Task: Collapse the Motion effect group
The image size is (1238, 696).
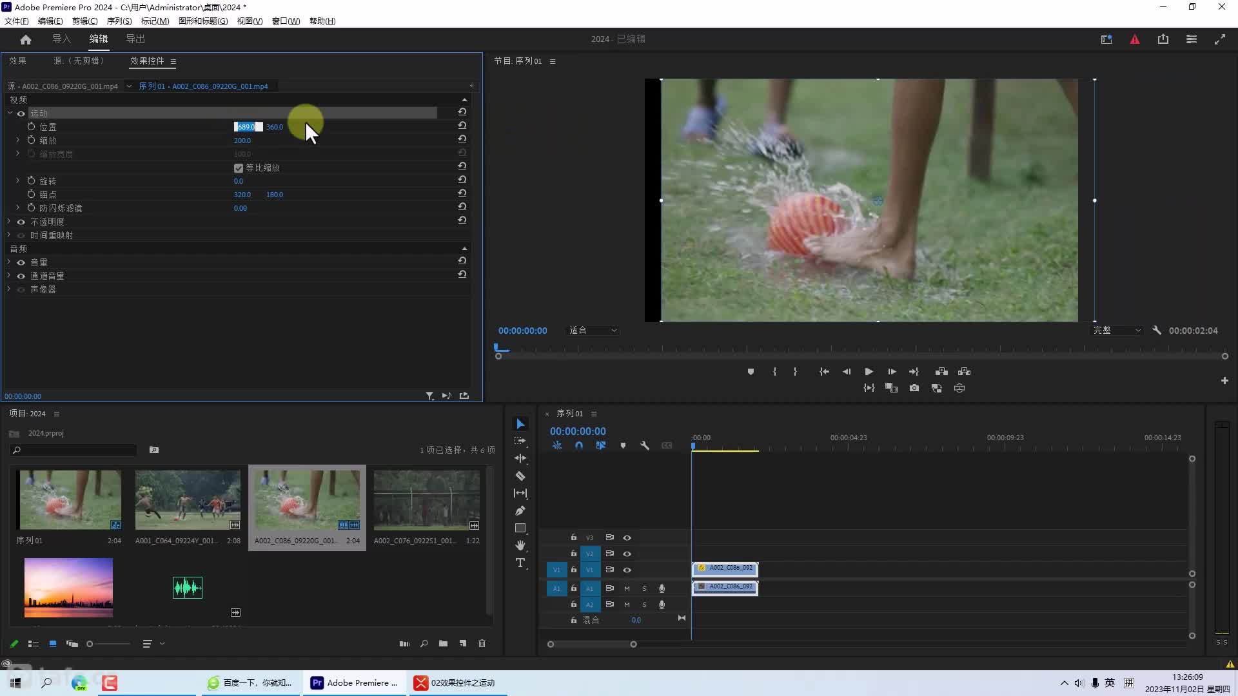Action: click(10, 113)
